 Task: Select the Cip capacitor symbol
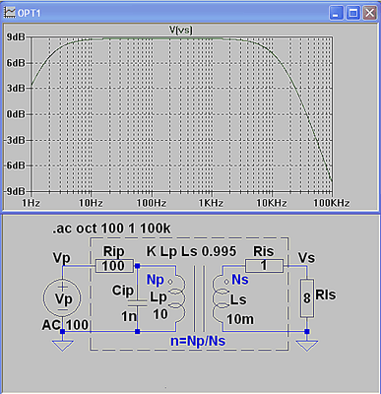tap(137, 302)
